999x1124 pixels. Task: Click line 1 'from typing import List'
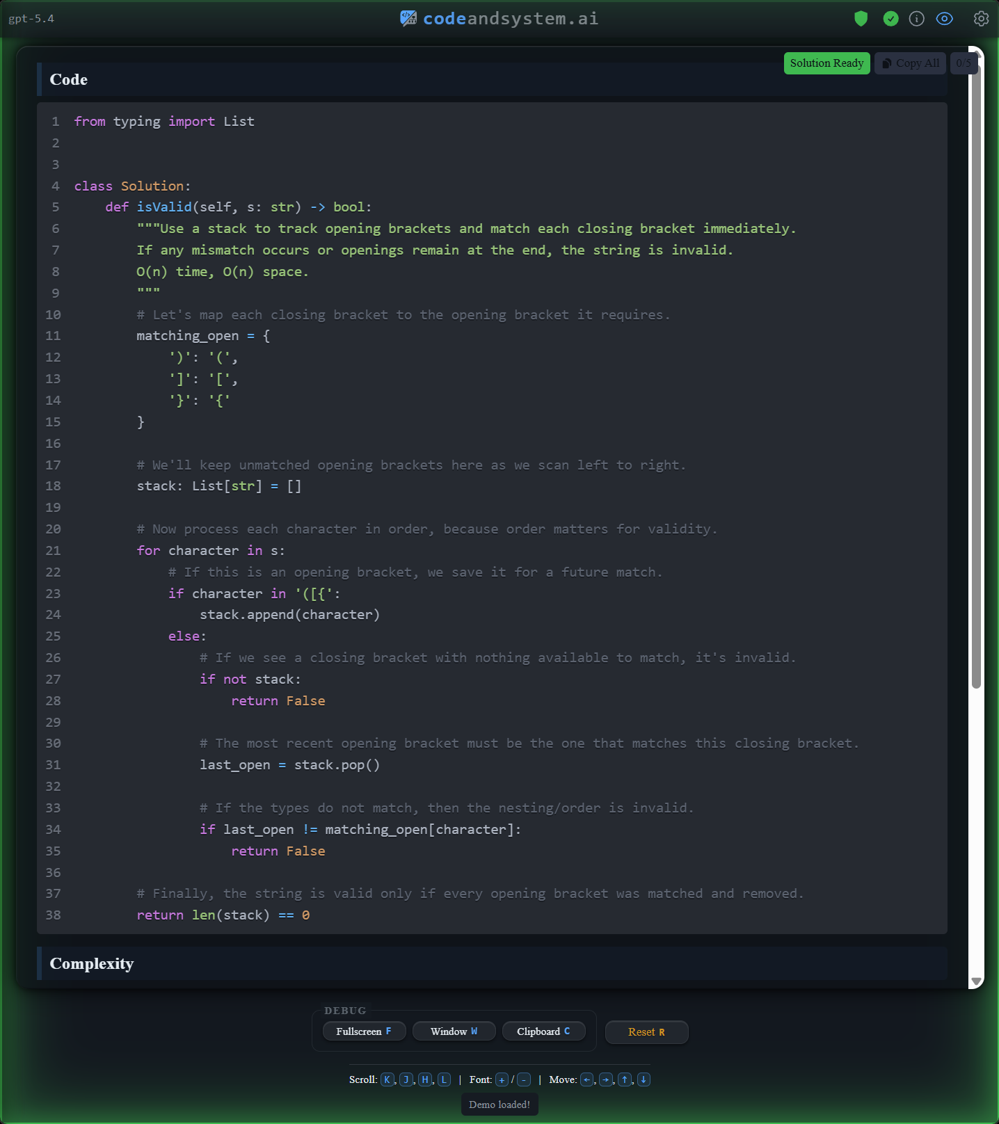click(164, 122)
